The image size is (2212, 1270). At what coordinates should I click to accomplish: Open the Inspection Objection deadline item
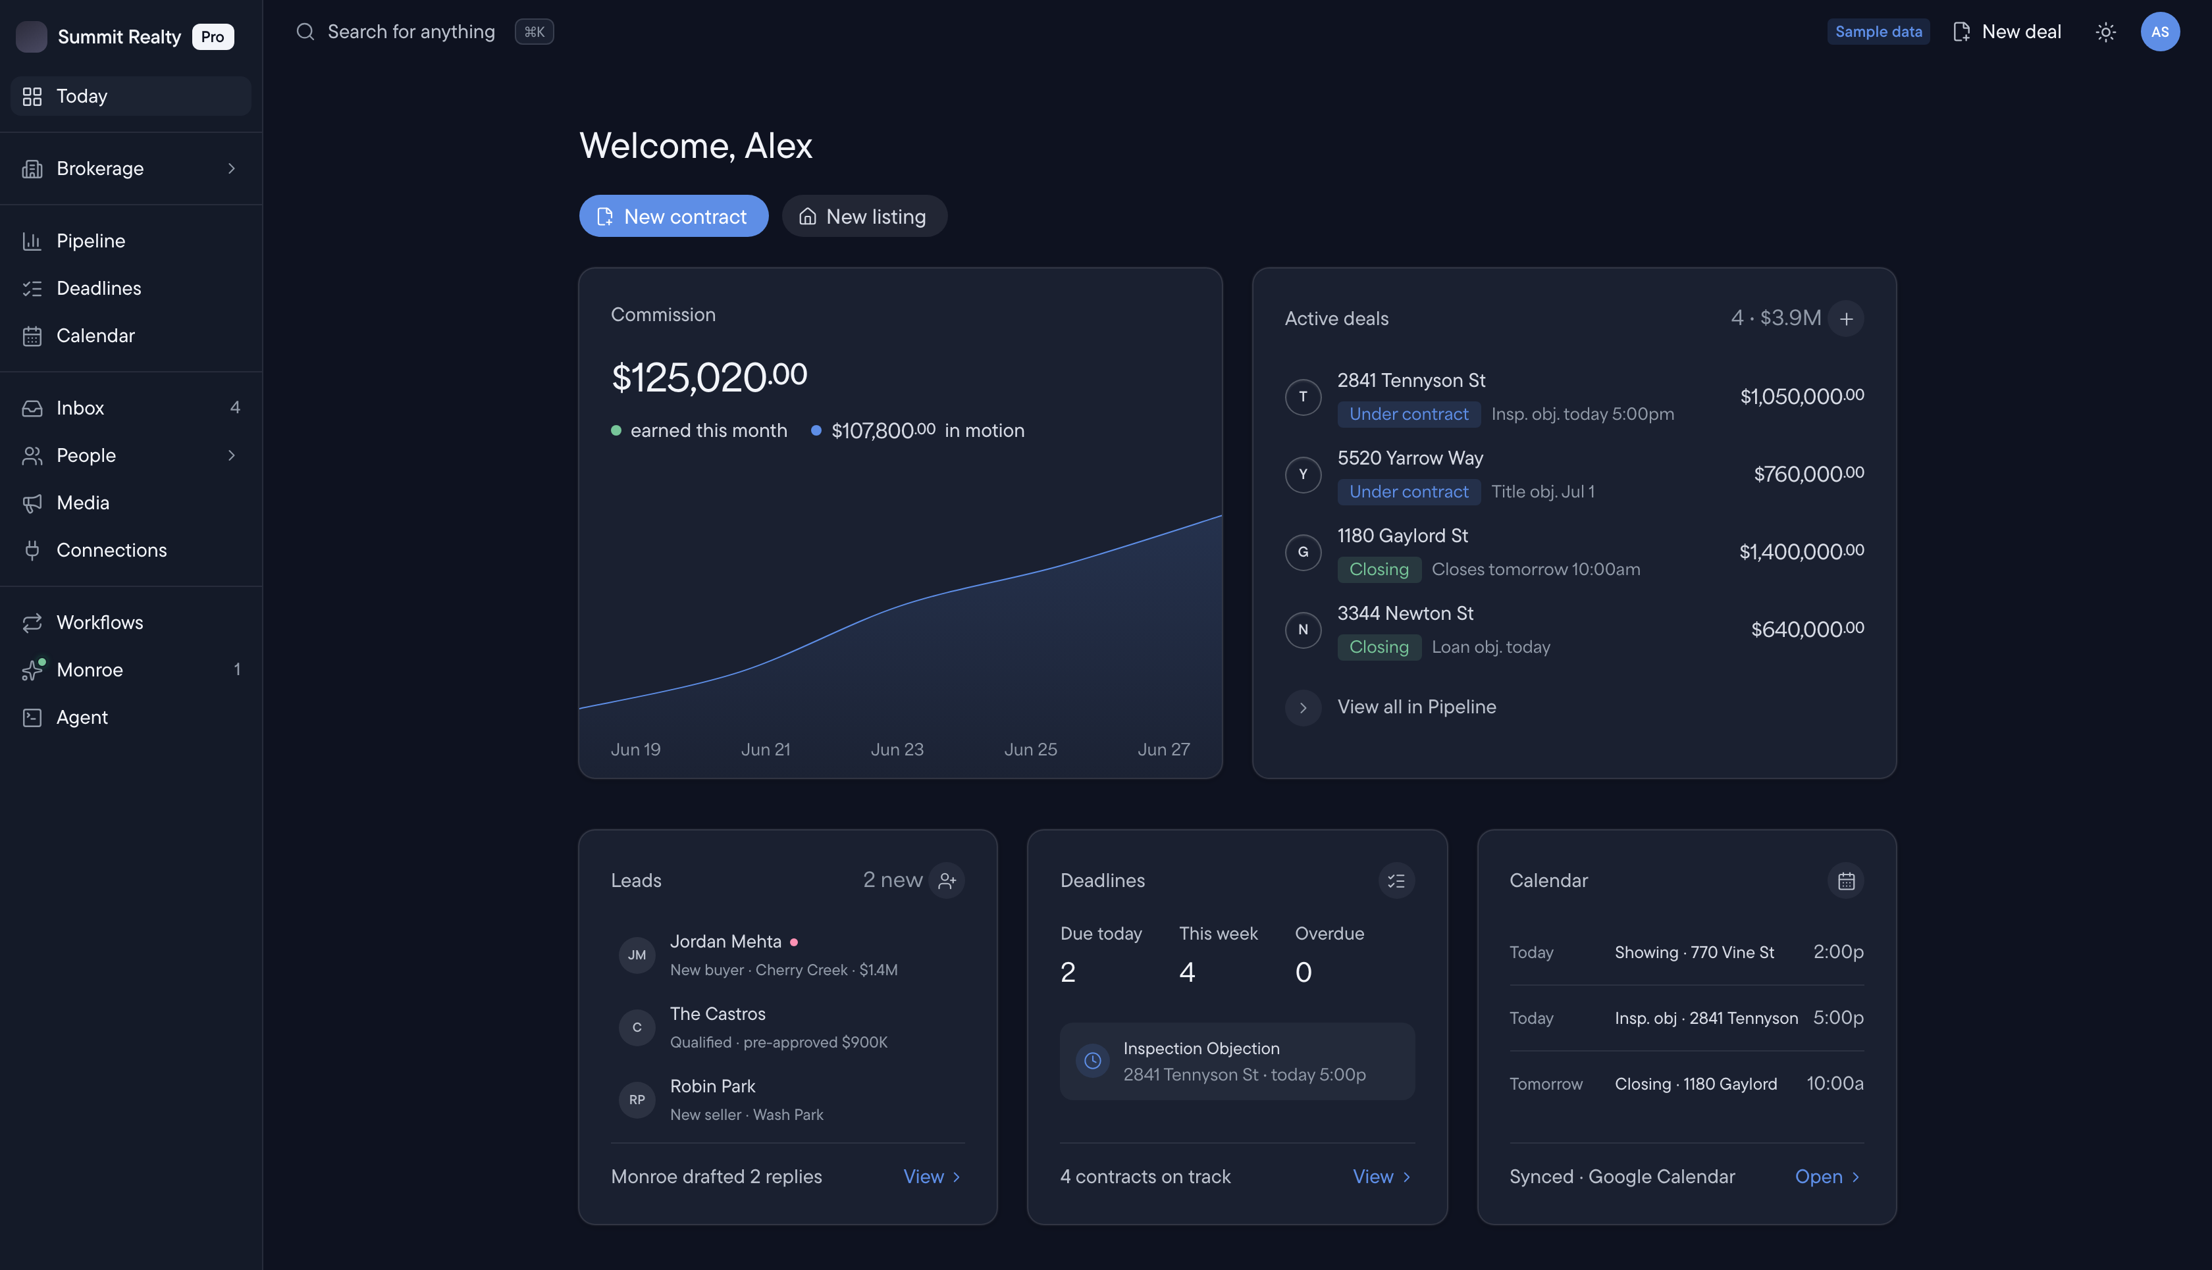[1237, 1061]
